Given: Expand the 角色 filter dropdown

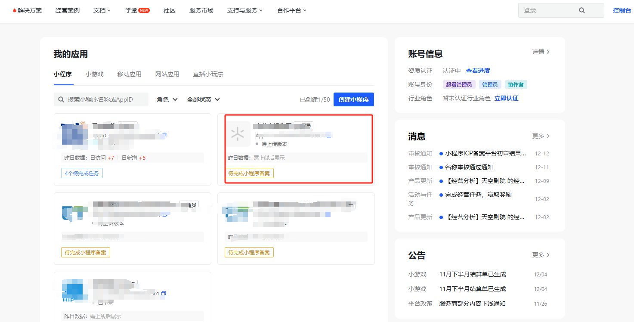Looking at the screenshot, I should pos(167,99).
